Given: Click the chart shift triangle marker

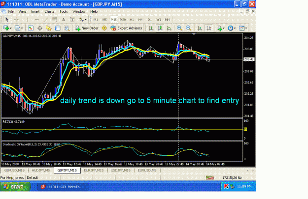Looking at the screenshot, I should pyautogui.click(x=194, y=34).
